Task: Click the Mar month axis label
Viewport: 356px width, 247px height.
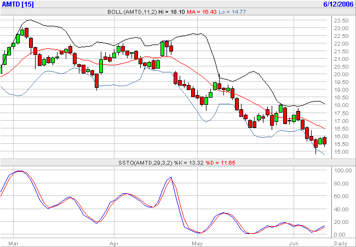Action: (13, 244)
